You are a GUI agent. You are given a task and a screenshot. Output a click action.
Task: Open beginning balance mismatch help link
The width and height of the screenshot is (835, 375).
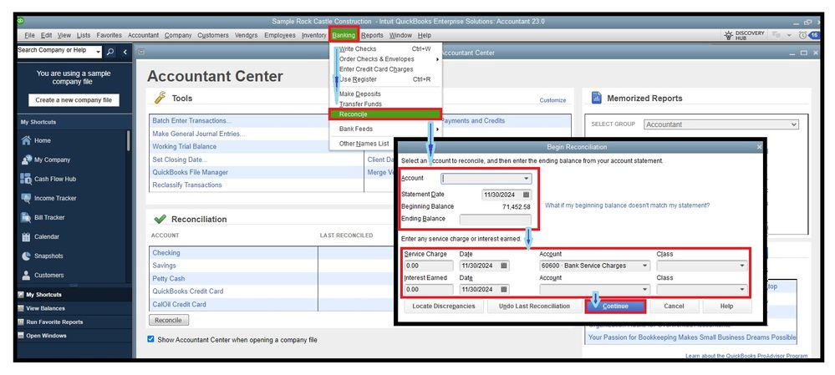pos(628,205)
